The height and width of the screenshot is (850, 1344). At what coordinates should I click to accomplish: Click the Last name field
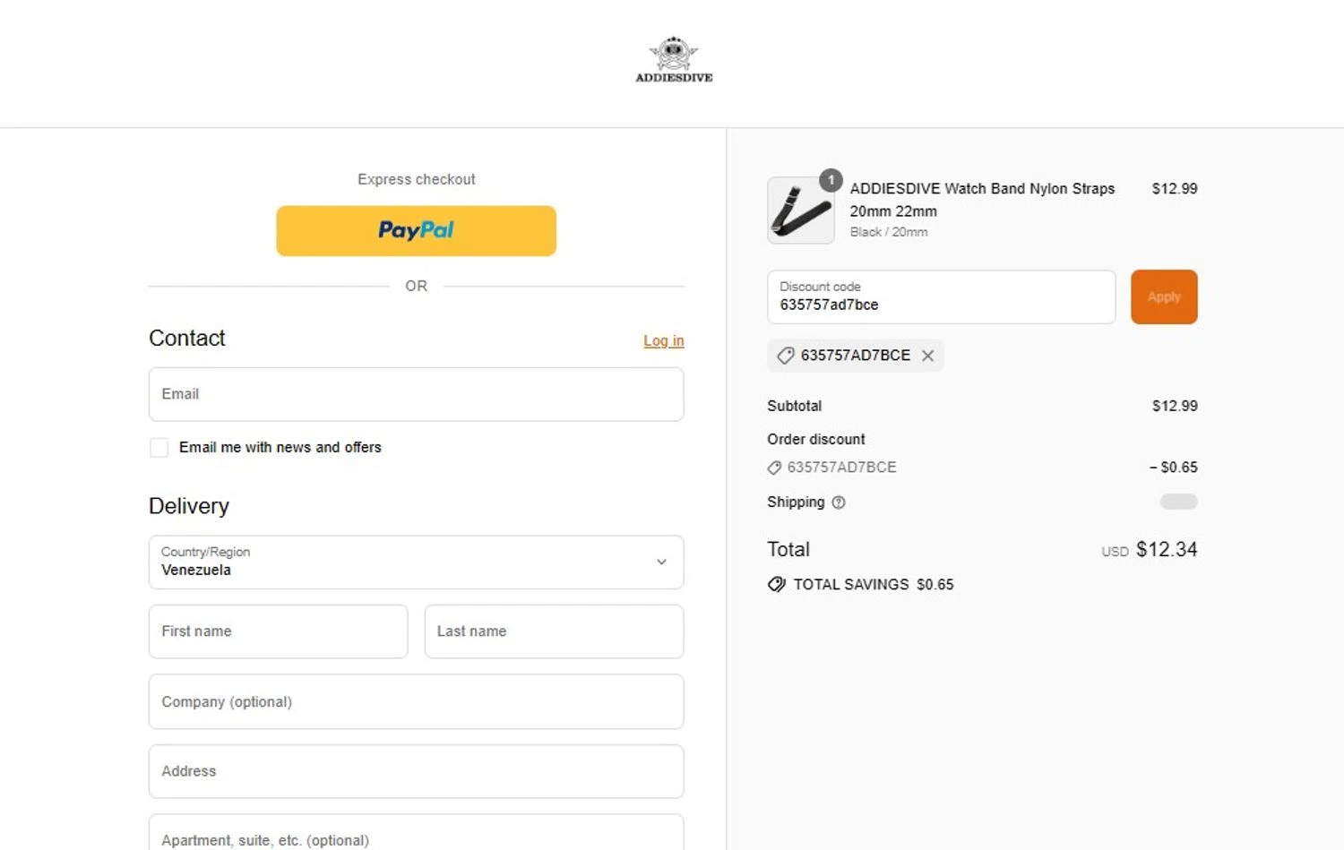point(554,631)
